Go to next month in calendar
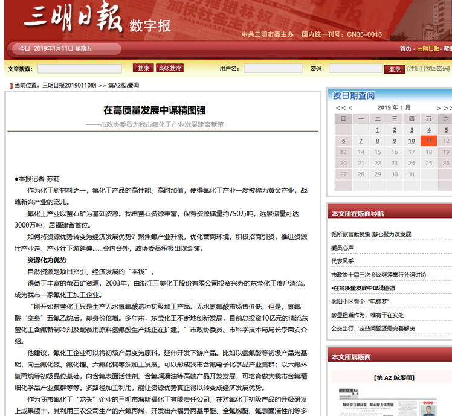 point(439,108)
